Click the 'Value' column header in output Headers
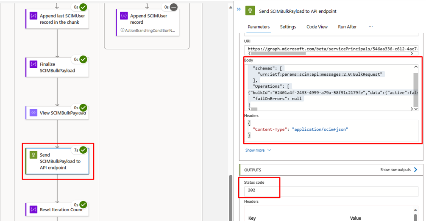 point(355,218)
